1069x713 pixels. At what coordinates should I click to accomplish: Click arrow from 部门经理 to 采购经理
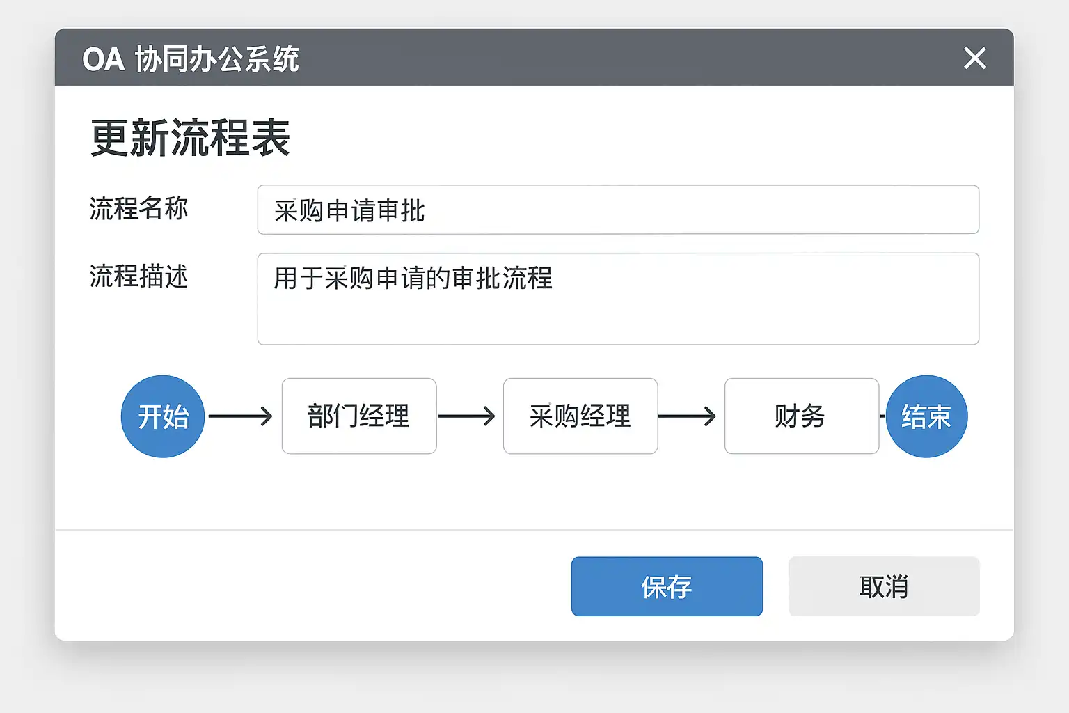tap(466, 416)
